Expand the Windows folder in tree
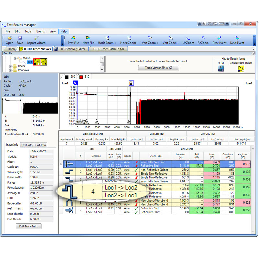This screenshot has height=259, width=259. pyautogui.click(x=11, y=70)
